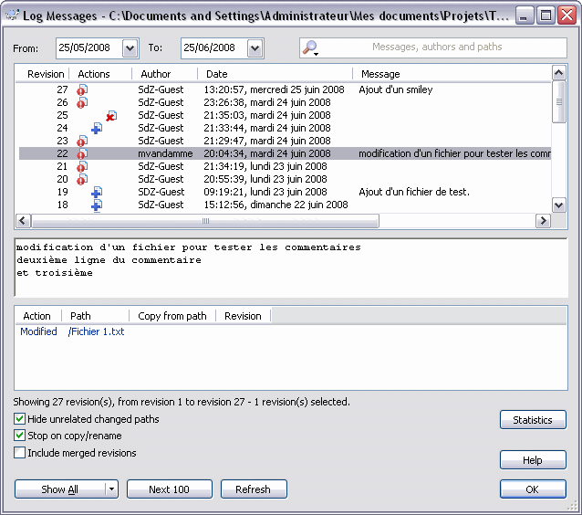Click the deleted icon on revision 25

[x=110, y=116]
